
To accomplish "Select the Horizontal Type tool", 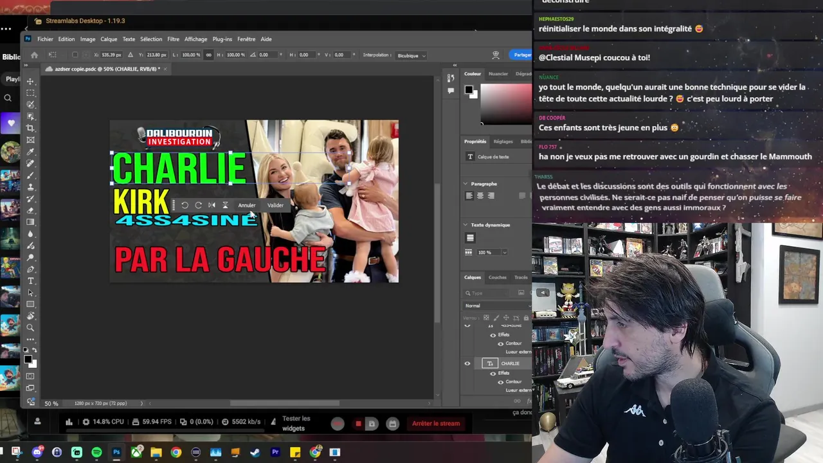I will point(30,281).
